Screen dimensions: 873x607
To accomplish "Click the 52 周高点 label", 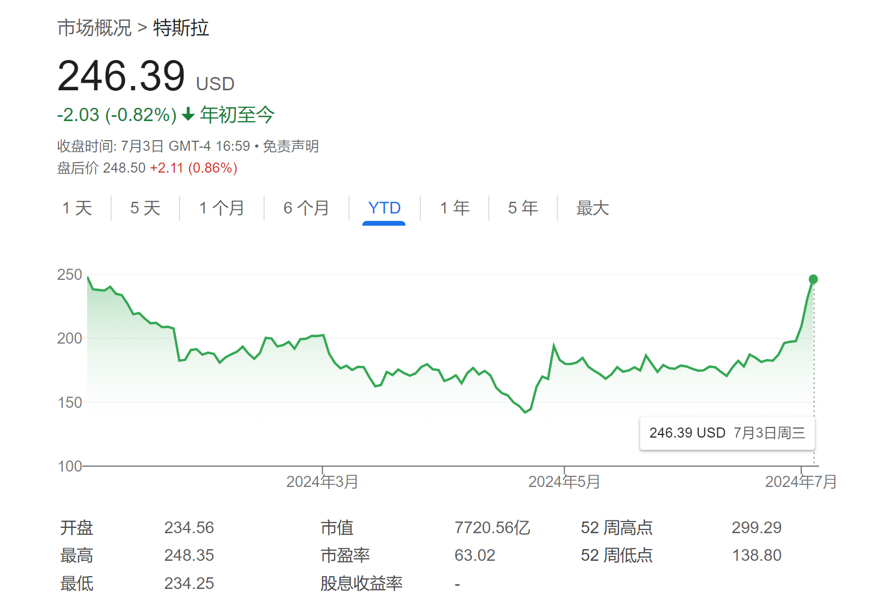I will 616,527.
